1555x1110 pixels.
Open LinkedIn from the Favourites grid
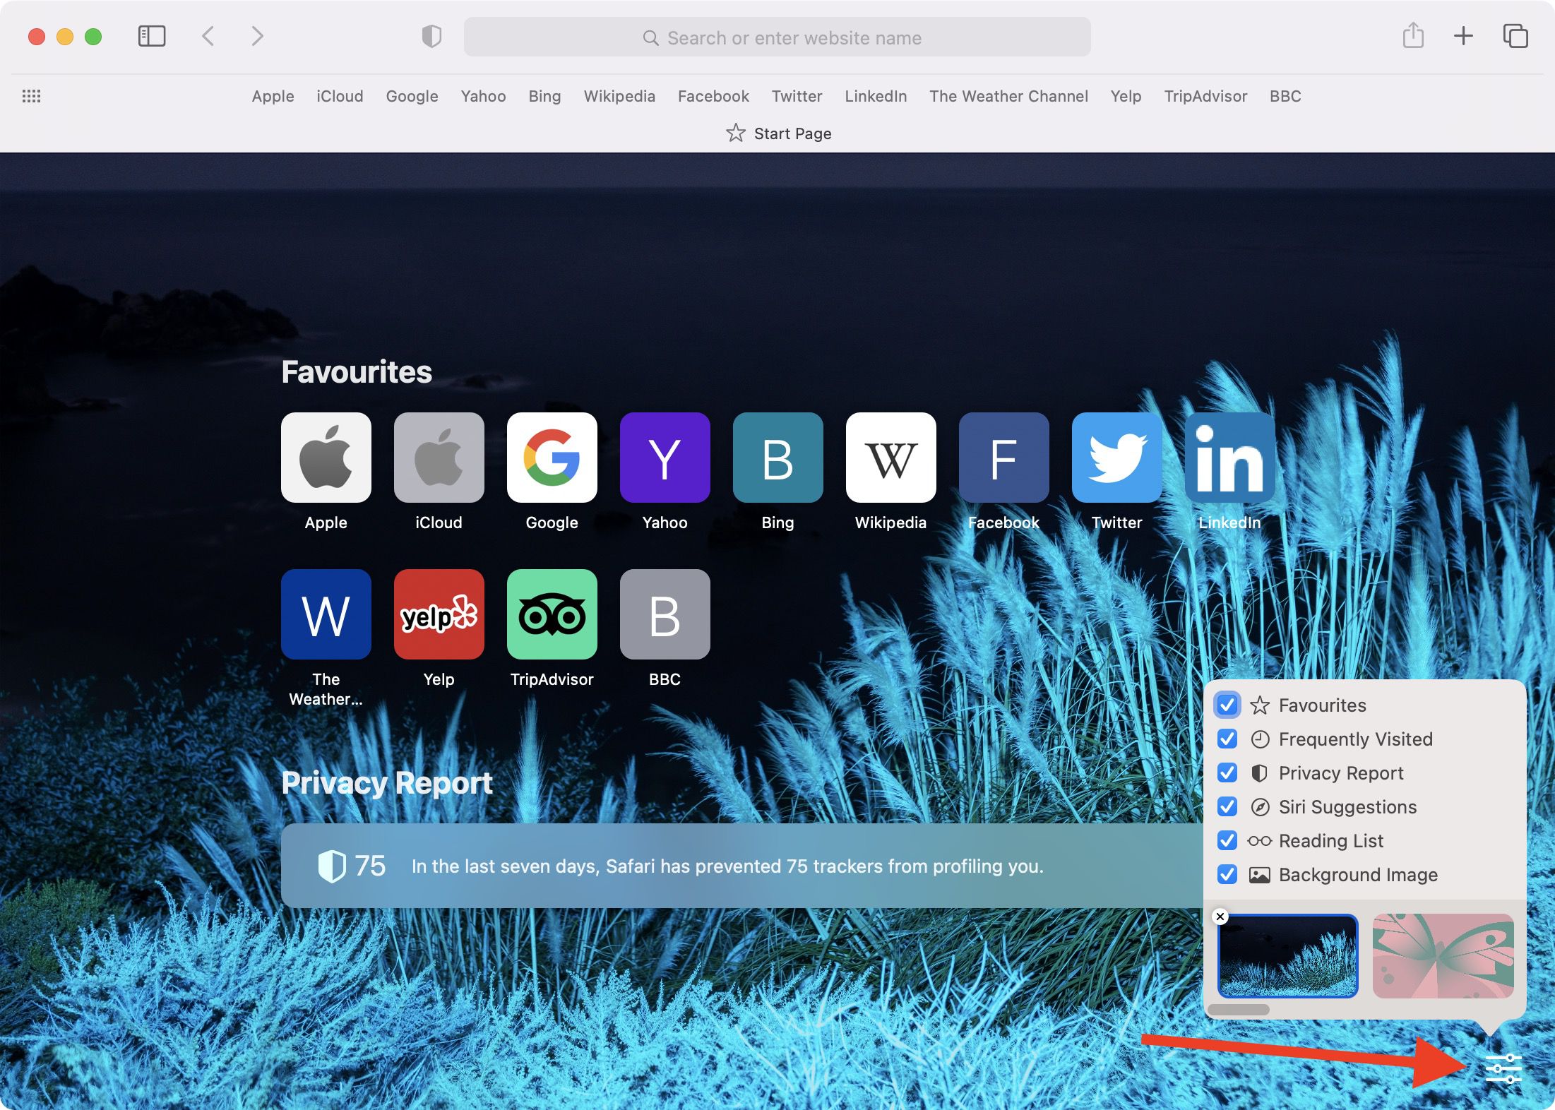pos(1229,458)
